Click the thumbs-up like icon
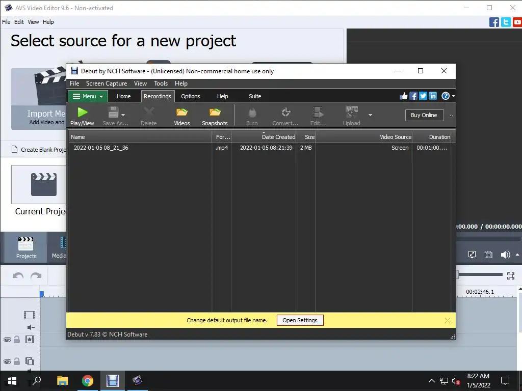Image resolution: width=522 pixels, height=391 pixels. point(404,96)
